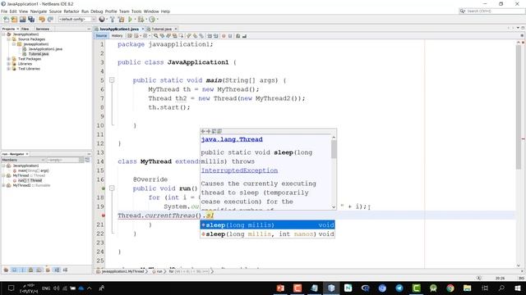Collapse the run method fold at line 17

coord(112,188)
